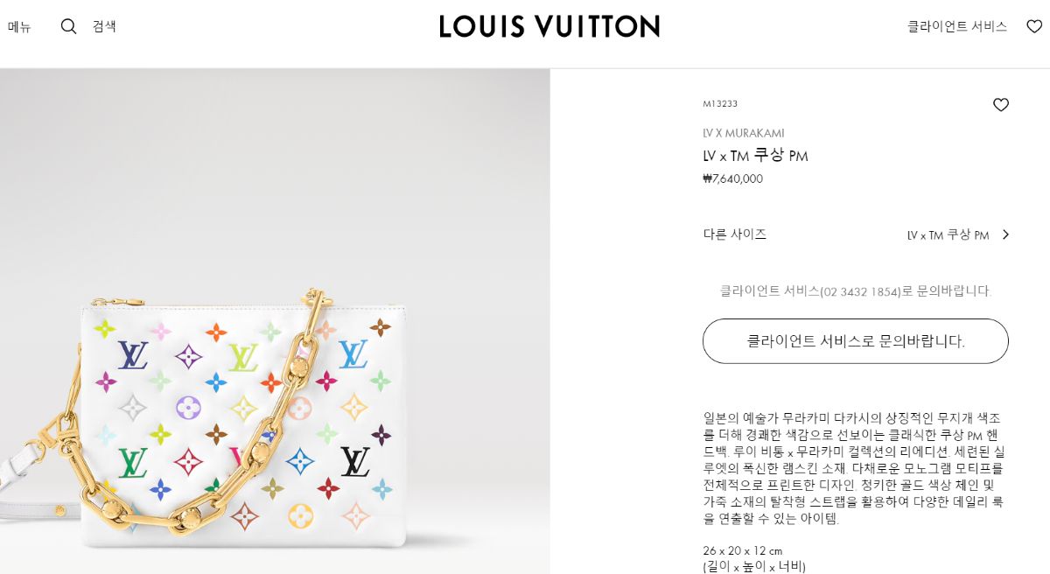The height and width of the screenshot is (574, 1050).
Task: Click 클라이언트 서비스로 문의바랍니다 button
Action: (856, 341)
